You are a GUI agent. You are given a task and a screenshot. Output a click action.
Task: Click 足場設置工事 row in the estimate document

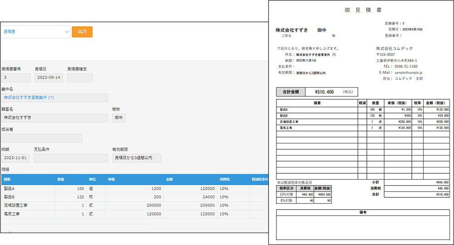tap(363, 122)
